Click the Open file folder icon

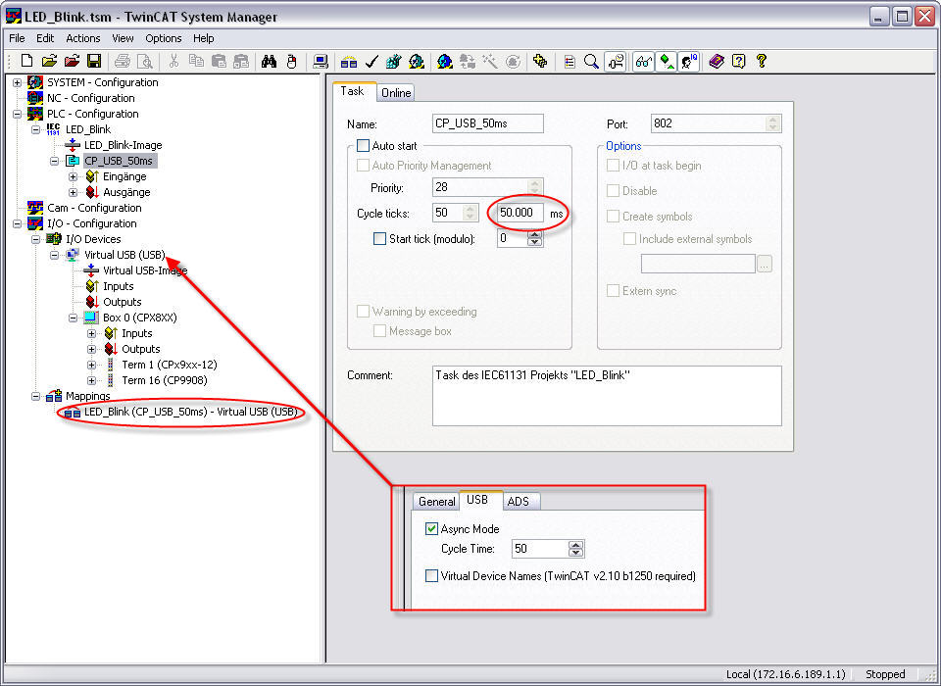50,61
